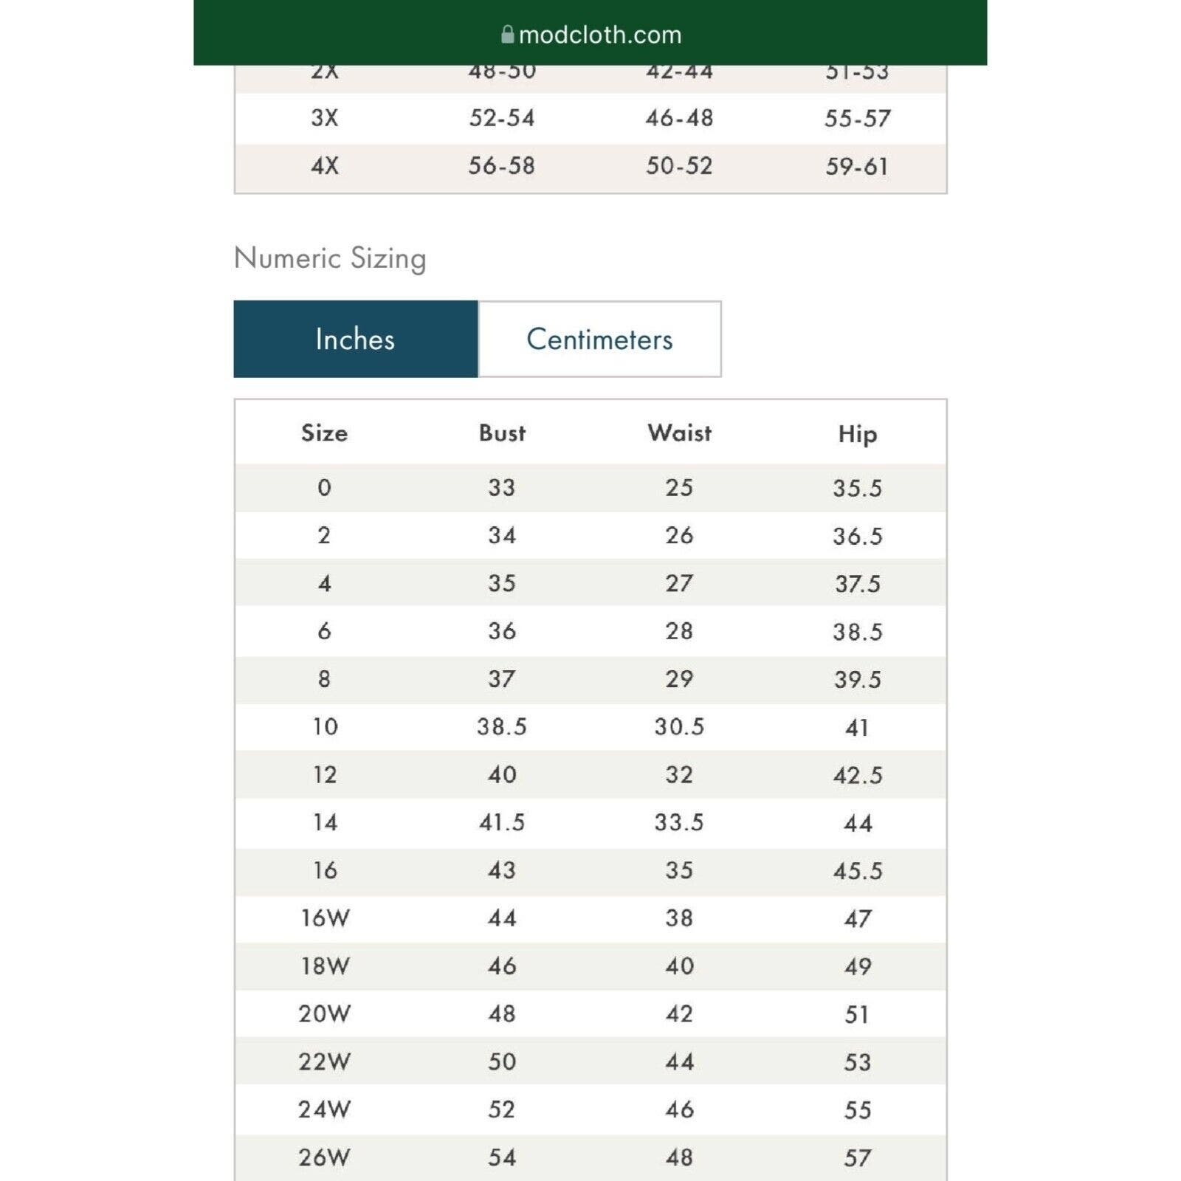Screen dimensions: 1181x1181
Task: Click the Hip column header
Action: click(x=858, y=433)
